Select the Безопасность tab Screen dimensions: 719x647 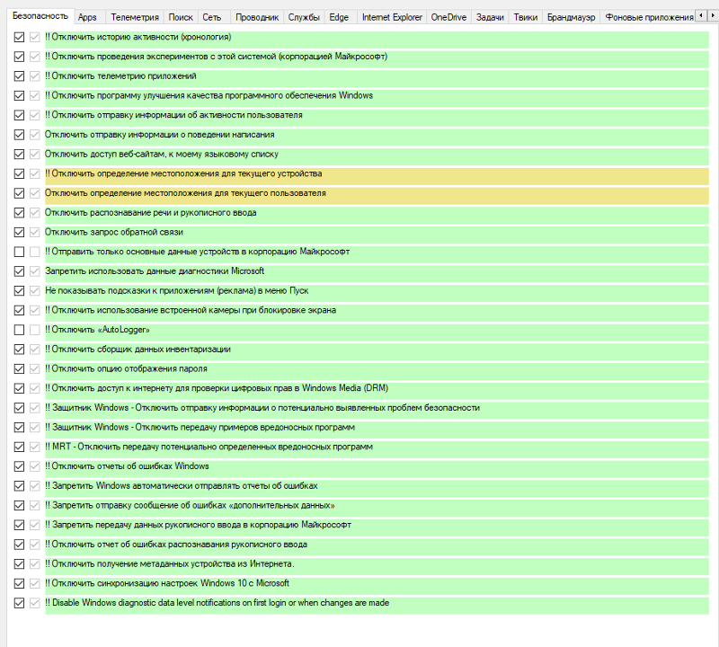pyautogui.click(x=40, y=16)
